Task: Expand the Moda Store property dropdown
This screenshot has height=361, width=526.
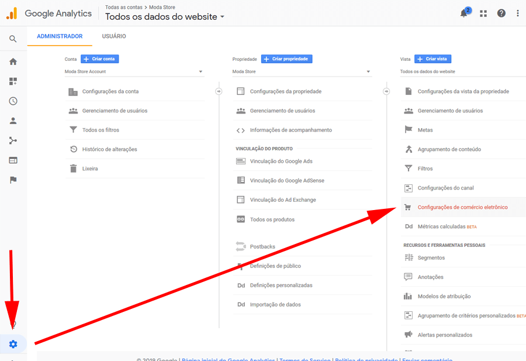Action: tap(302, 71)
